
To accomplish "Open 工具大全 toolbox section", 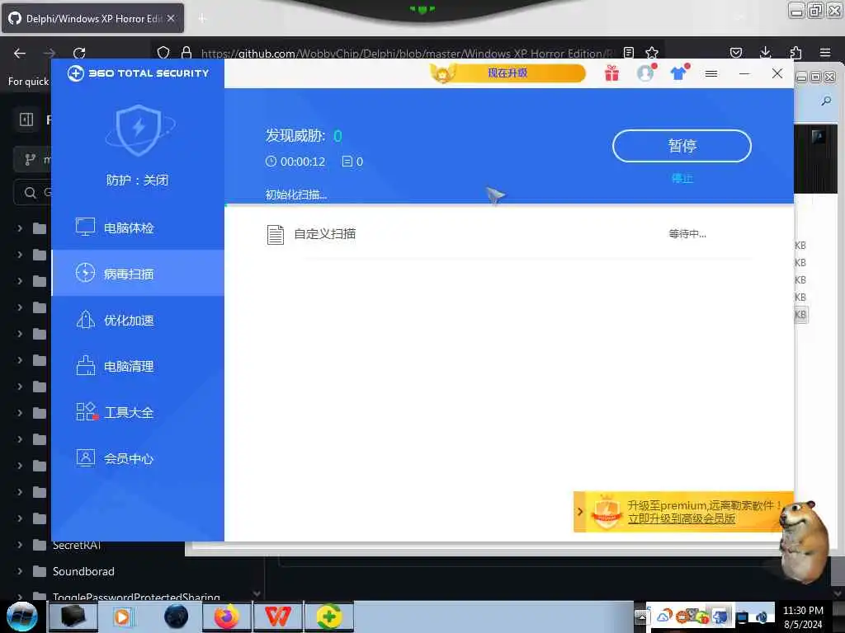I will [x=138, y=412].
